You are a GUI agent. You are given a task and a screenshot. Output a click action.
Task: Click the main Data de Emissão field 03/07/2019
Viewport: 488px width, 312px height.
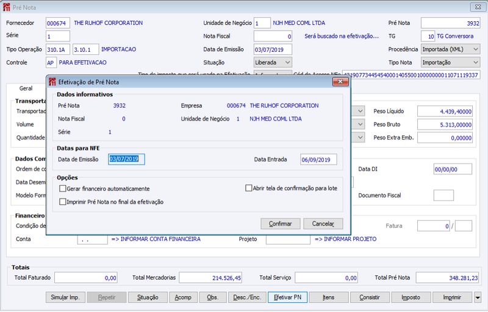tap(273, 49)
